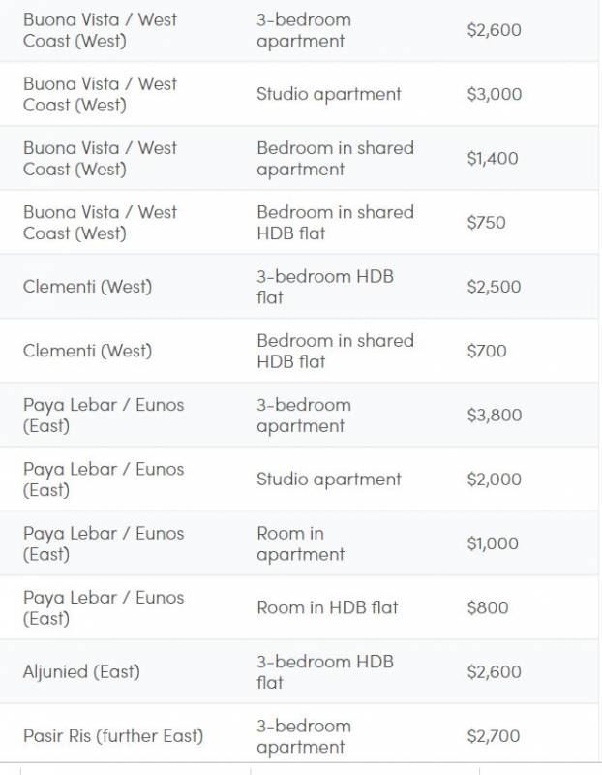Click the $700 rent amount
602x775 pixels.
(487, 351)
